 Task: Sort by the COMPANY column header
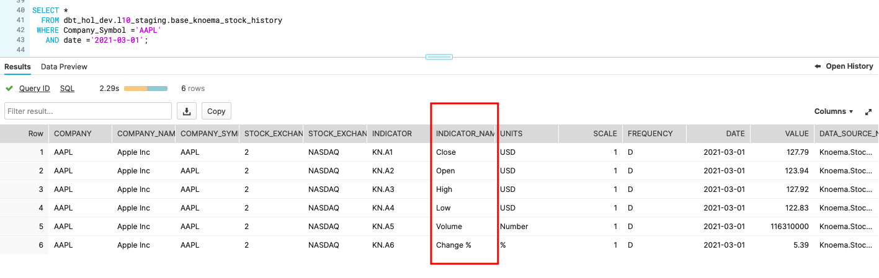click(x=73, y=133)
